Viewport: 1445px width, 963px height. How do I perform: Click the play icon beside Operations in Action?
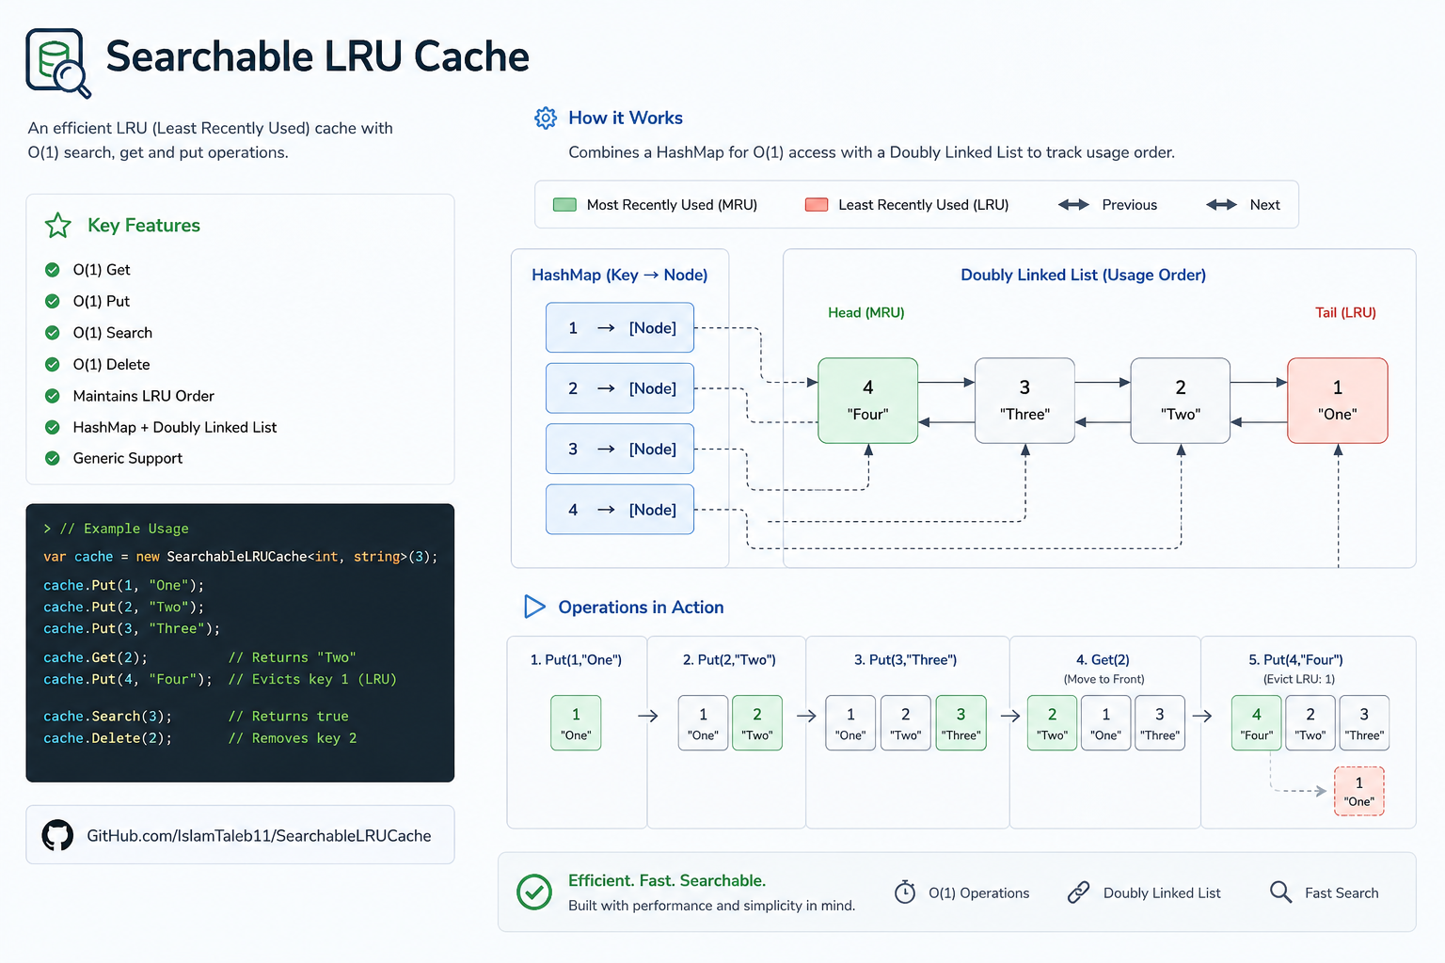(534, 607)
